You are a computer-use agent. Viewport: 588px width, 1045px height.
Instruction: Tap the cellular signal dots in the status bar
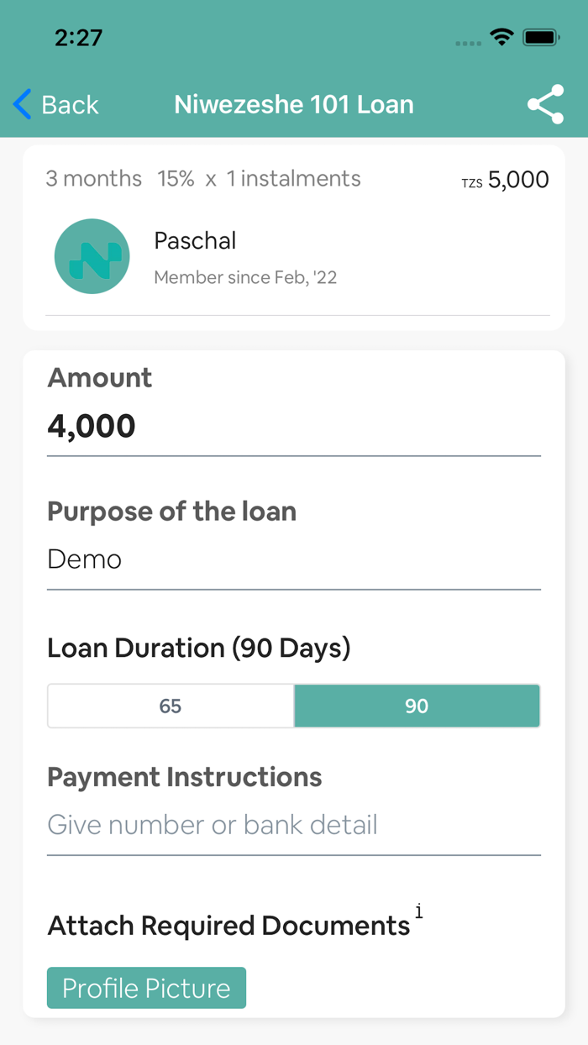click(x=467, y=40)
